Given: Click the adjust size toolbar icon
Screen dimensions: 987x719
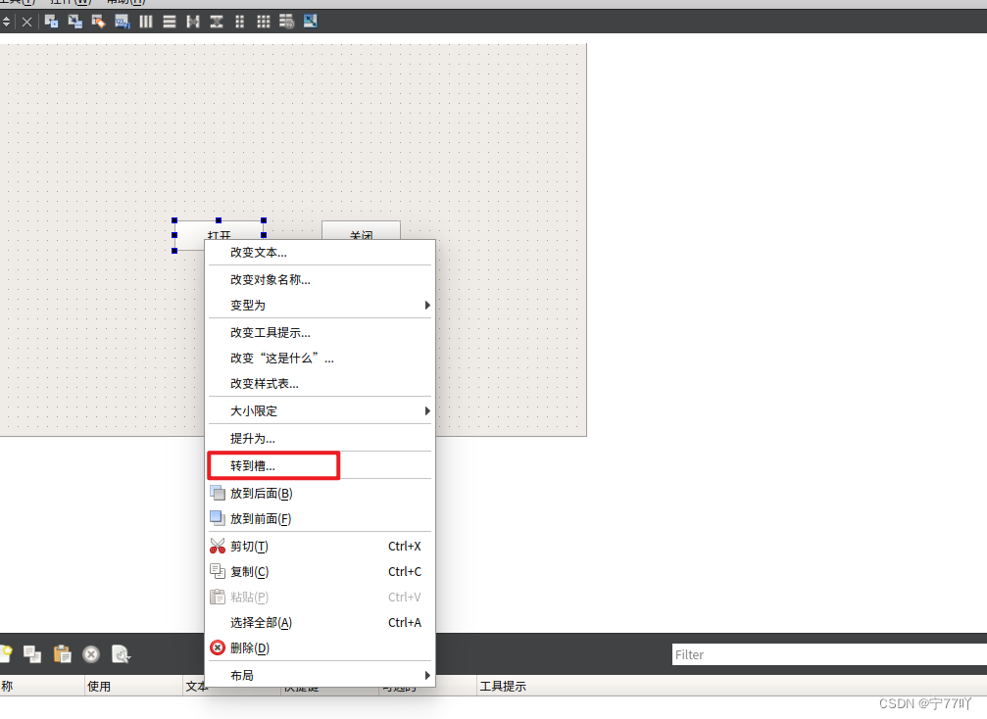Looking at the screenshot, I should (309, 21).
